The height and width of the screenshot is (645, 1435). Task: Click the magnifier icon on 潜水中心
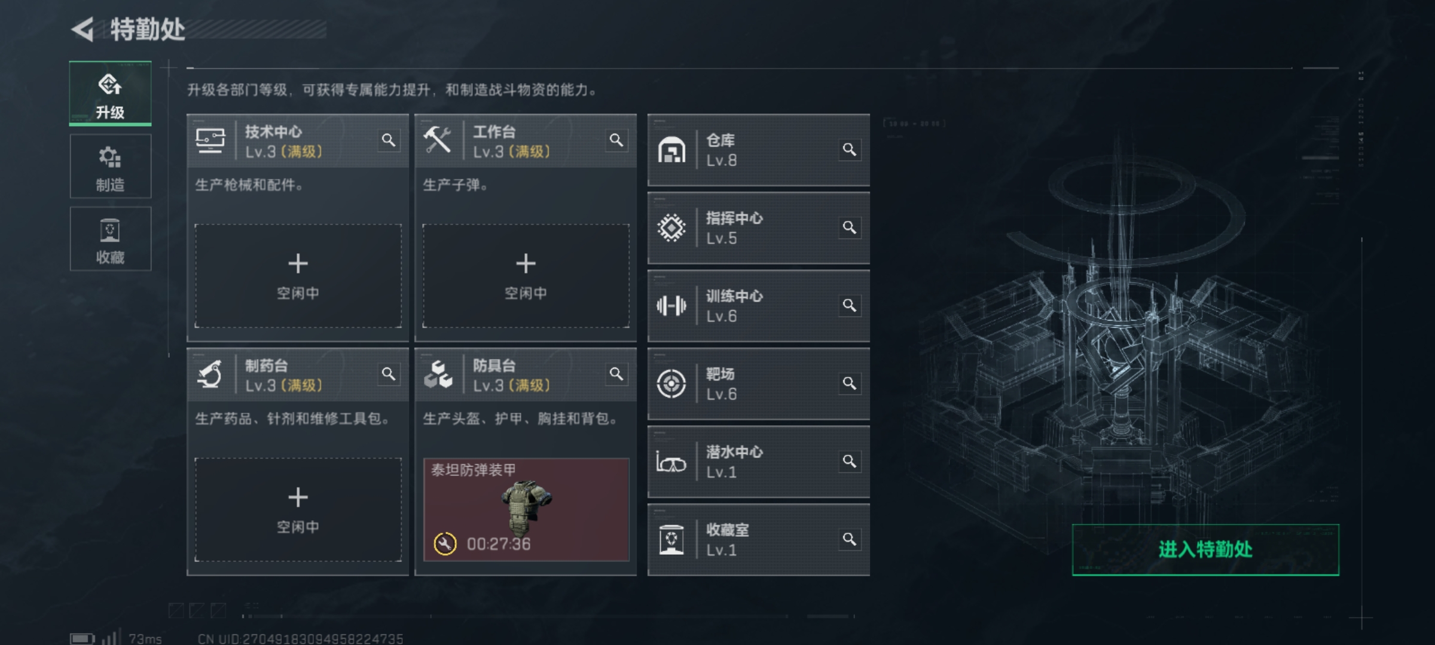click(850, 462)
